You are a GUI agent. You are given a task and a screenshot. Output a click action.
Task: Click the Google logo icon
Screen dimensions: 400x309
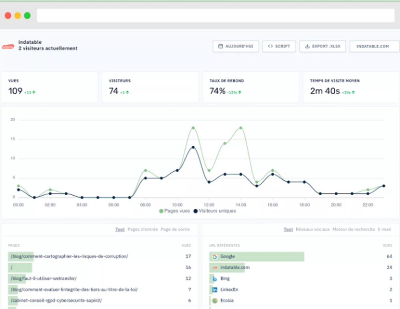(215, 257)
